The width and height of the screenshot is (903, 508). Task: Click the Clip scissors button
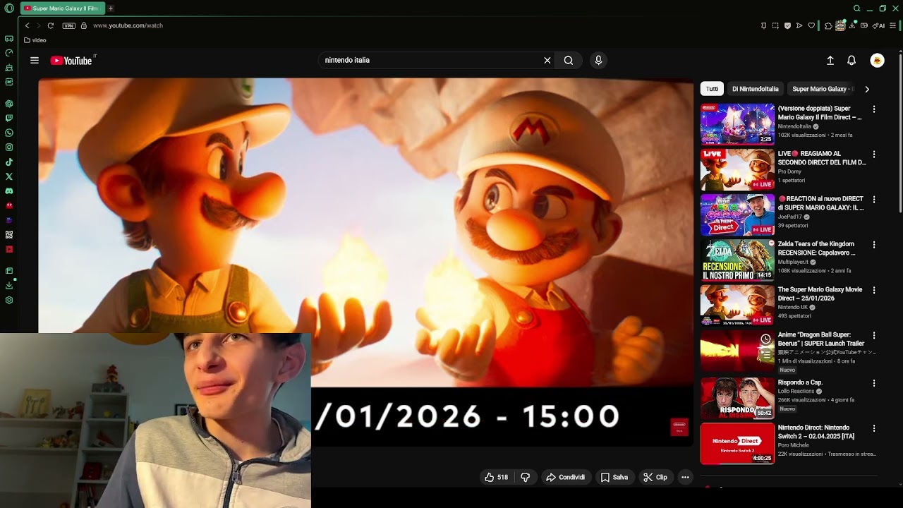pyautogui.click(x=655, y=477)
